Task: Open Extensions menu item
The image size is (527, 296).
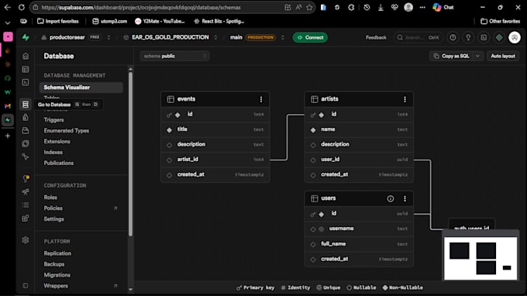Action: pyautogui.click(x=57, y=141)
